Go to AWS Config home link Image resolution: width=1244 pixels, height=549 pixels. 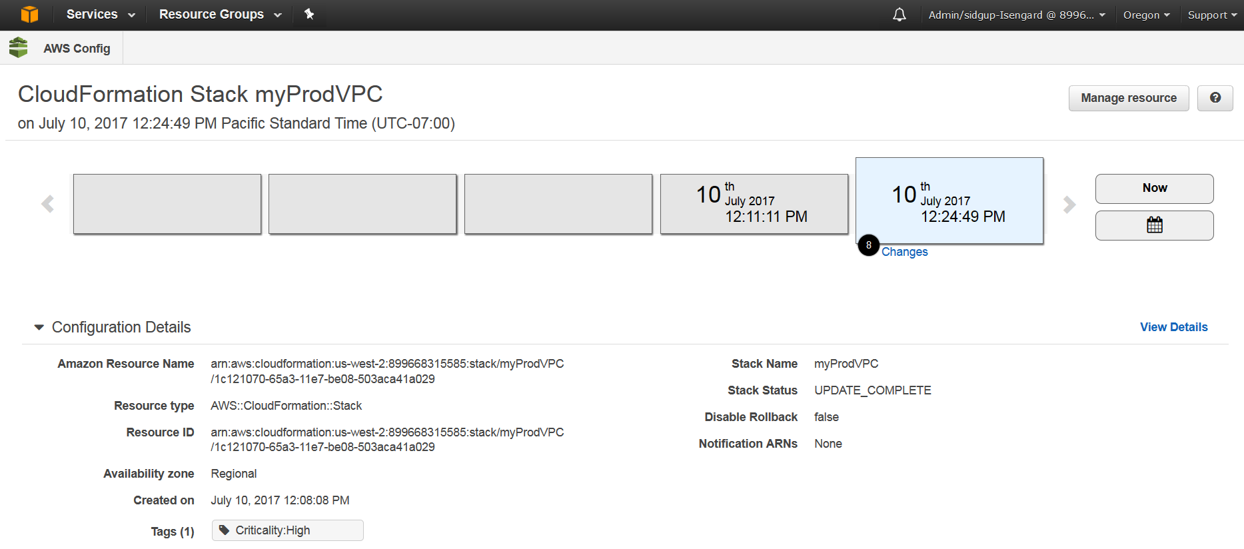77,49
